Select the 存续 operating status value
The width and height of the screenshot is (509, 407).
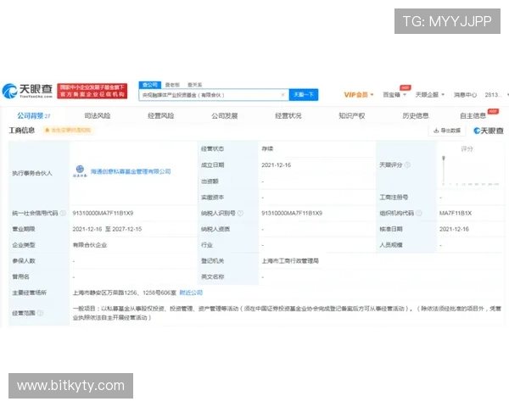(267, 148)
